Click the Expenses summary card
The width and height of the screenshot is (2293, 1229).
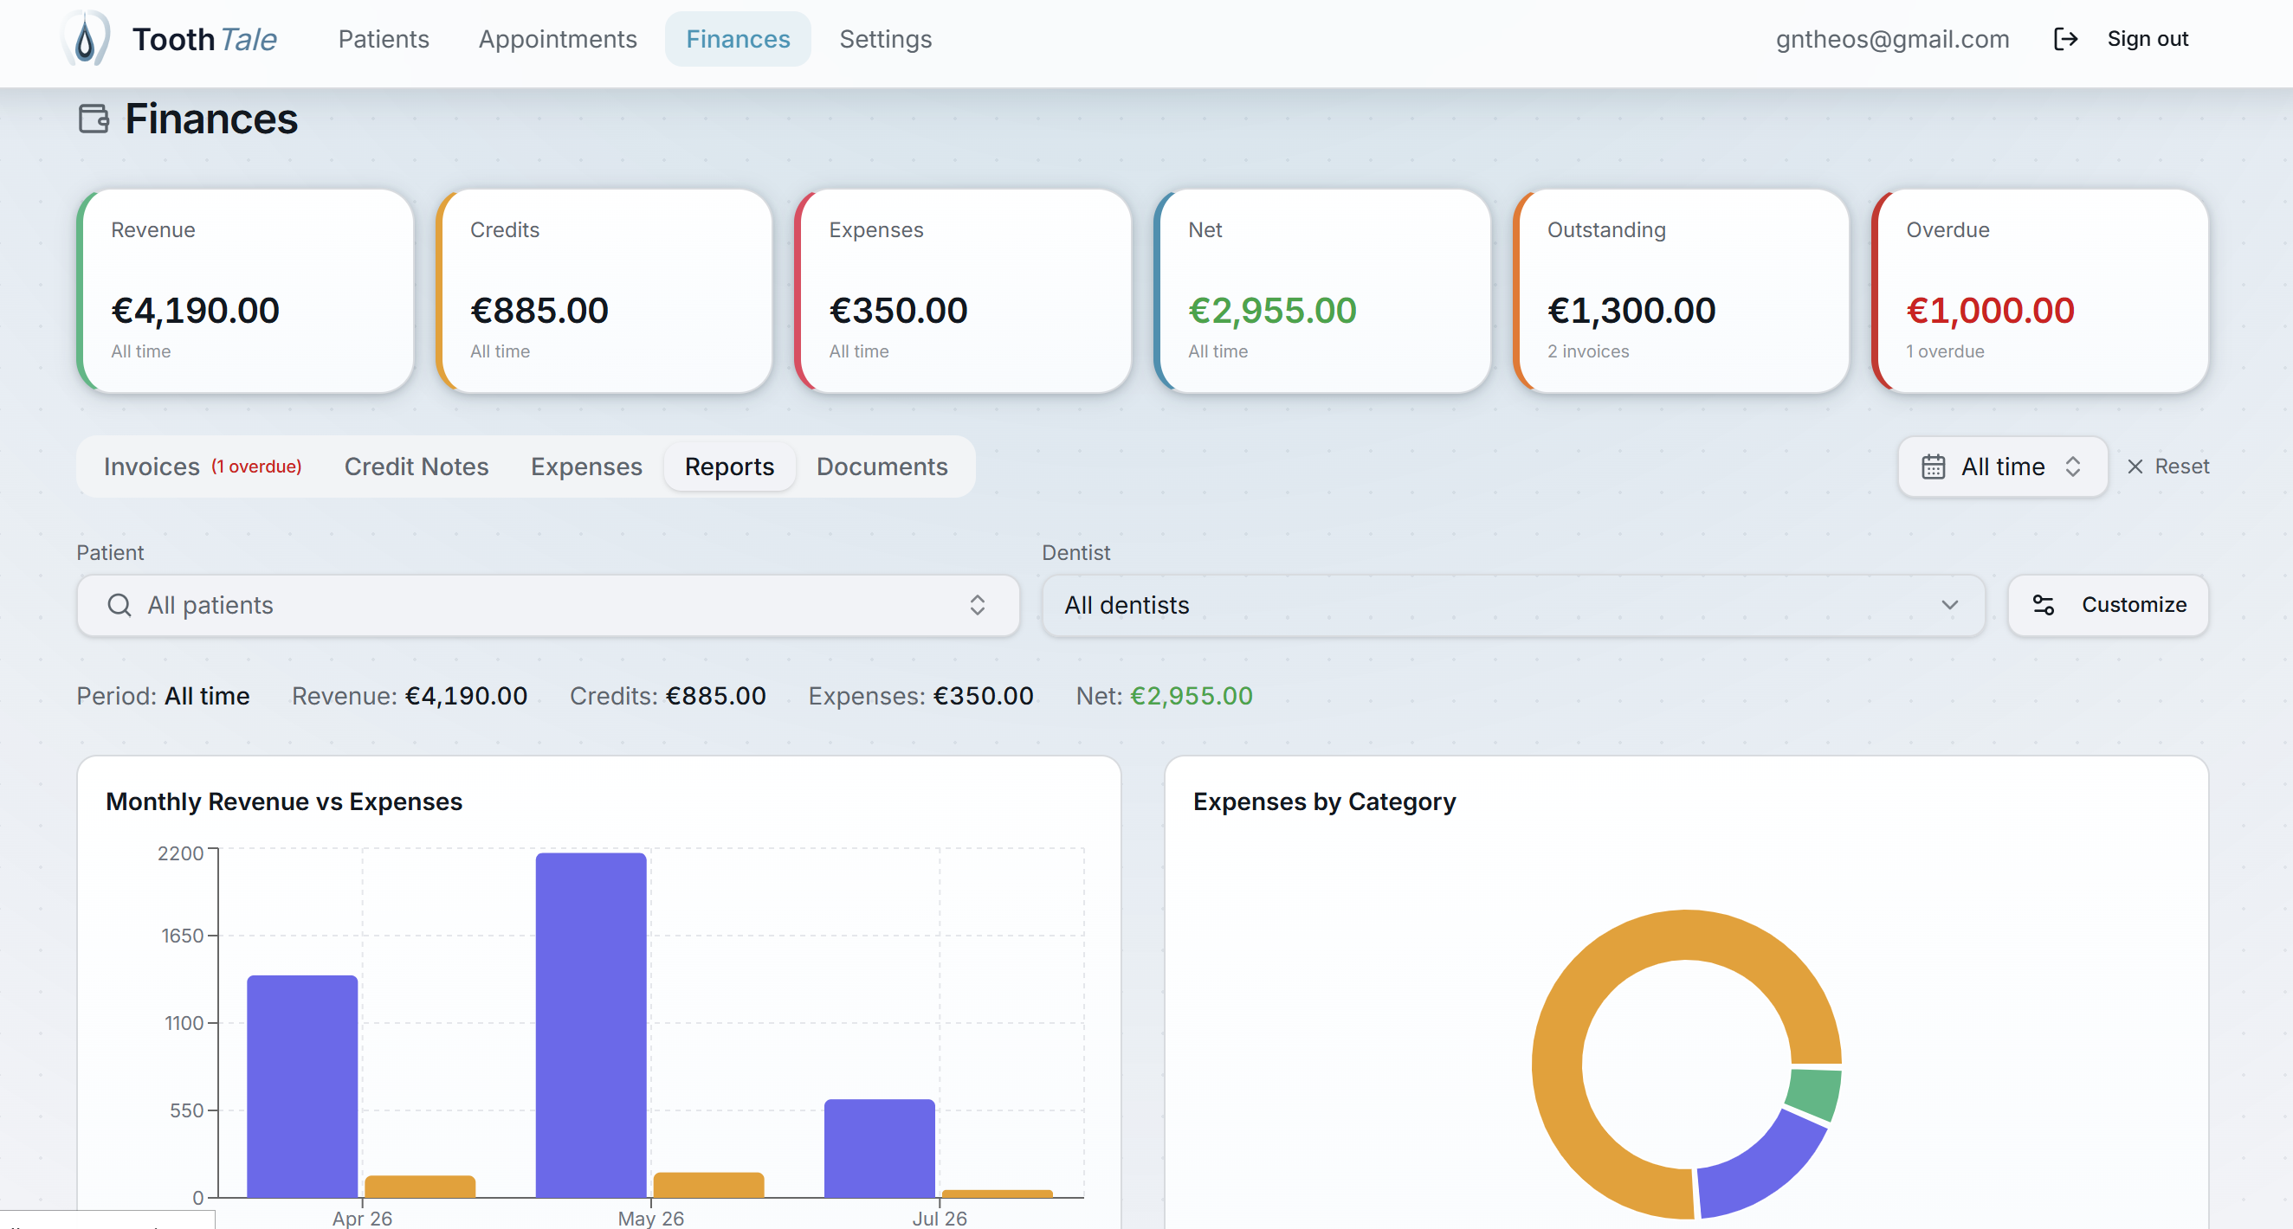tap(963, 291)
